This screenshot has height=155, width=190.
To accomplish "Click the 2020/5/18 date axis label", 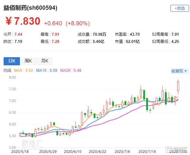I will pos(20,152).
